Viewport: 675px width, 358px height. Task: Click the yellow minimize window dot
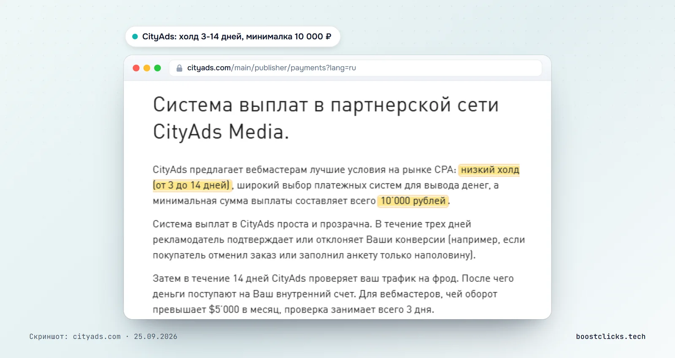[x=147, y=68]
